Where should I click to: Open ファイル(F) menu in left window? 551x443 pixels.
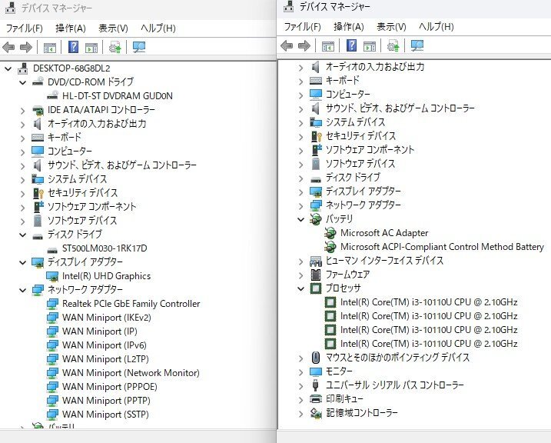[25, 28]
